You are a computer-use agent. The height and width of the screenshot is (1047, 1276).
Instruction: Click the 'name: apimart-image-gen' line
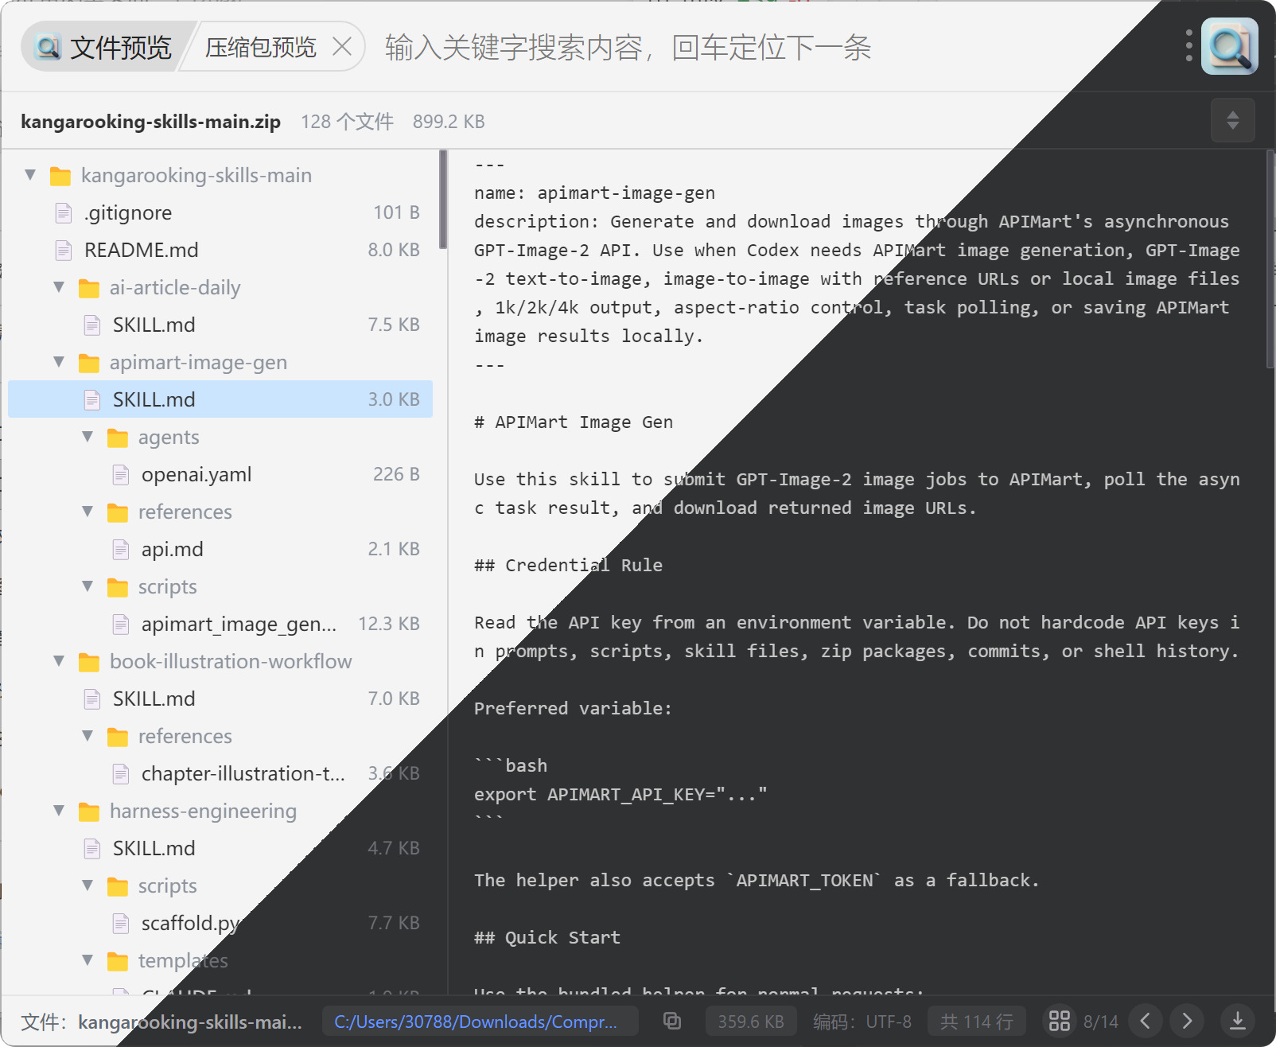pos(594,193)
